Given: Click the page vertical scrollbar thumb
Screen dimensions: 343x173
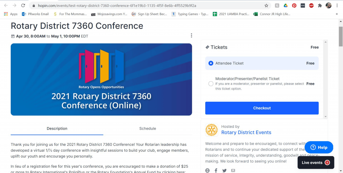Looking at the screenshot, I should [x=341, y=36].
